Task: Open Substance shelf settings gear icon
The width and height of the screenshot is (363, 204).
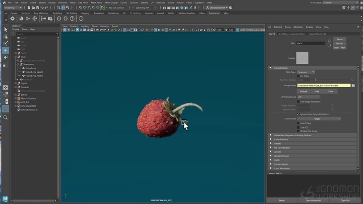Action: 12,18
